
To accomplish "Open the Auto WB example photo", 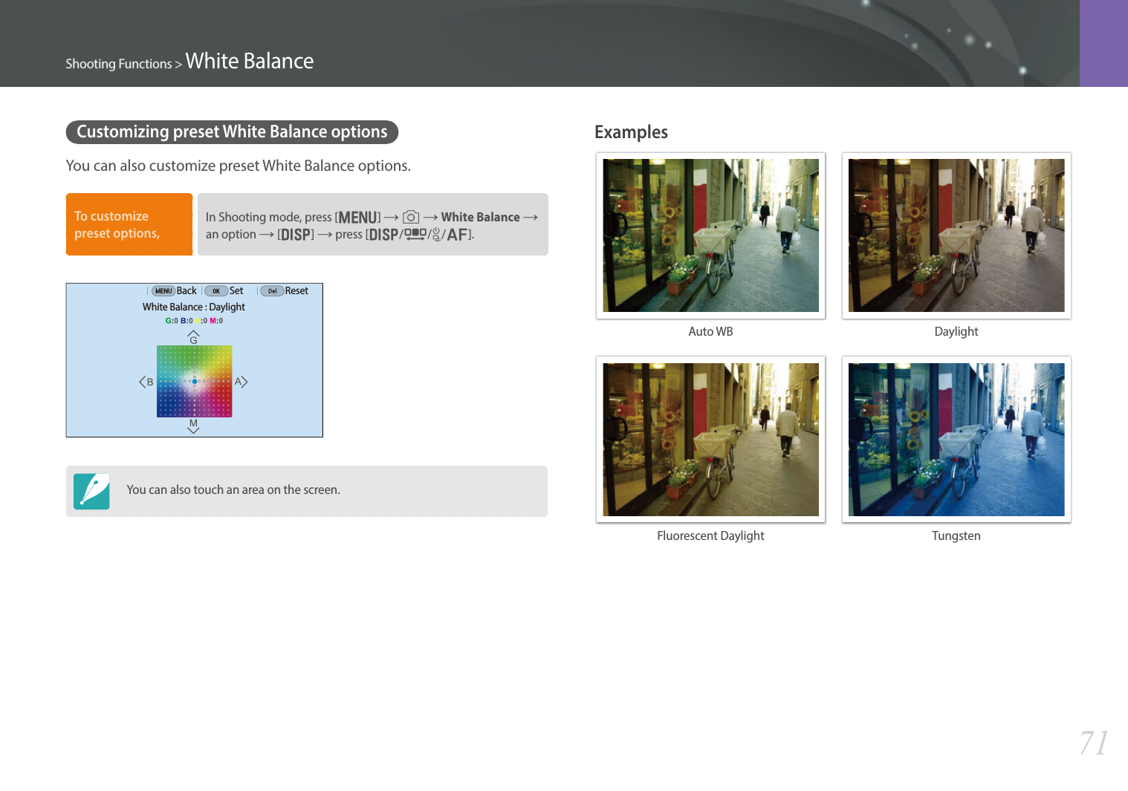I will click(x=710, y=235).
